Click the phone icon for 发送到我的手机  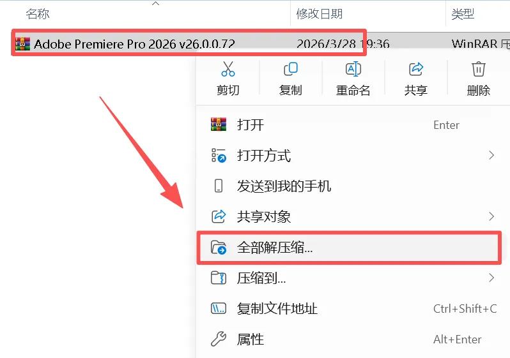(x=218, y=186)
